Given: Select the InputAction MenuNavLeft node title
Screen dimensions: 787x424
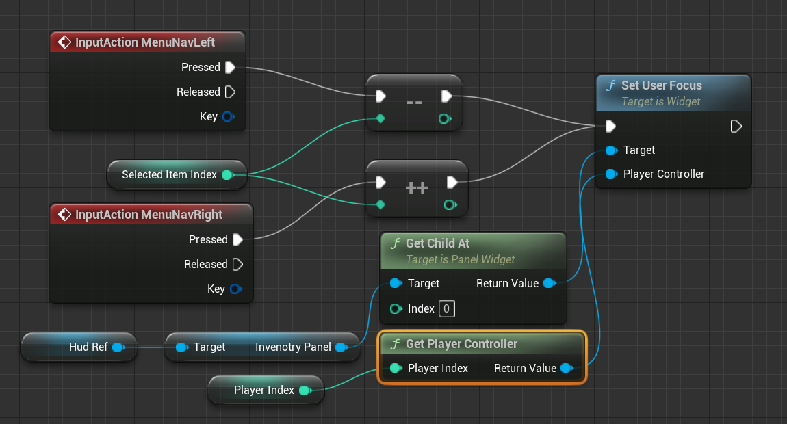Looking at the screenshot, I should [145, 42].
